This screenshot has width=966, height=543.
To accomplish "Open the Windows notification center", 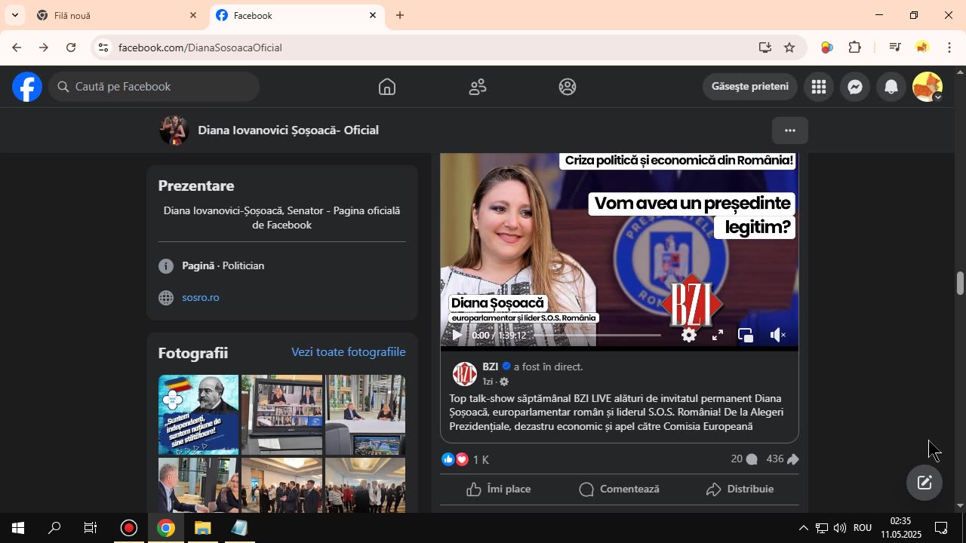I will (941, 528).
